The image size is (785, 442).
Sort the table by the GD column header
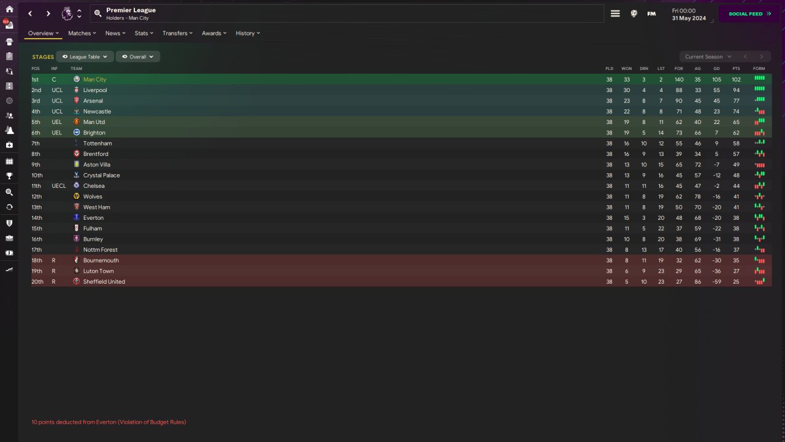[x=716, y=68]
